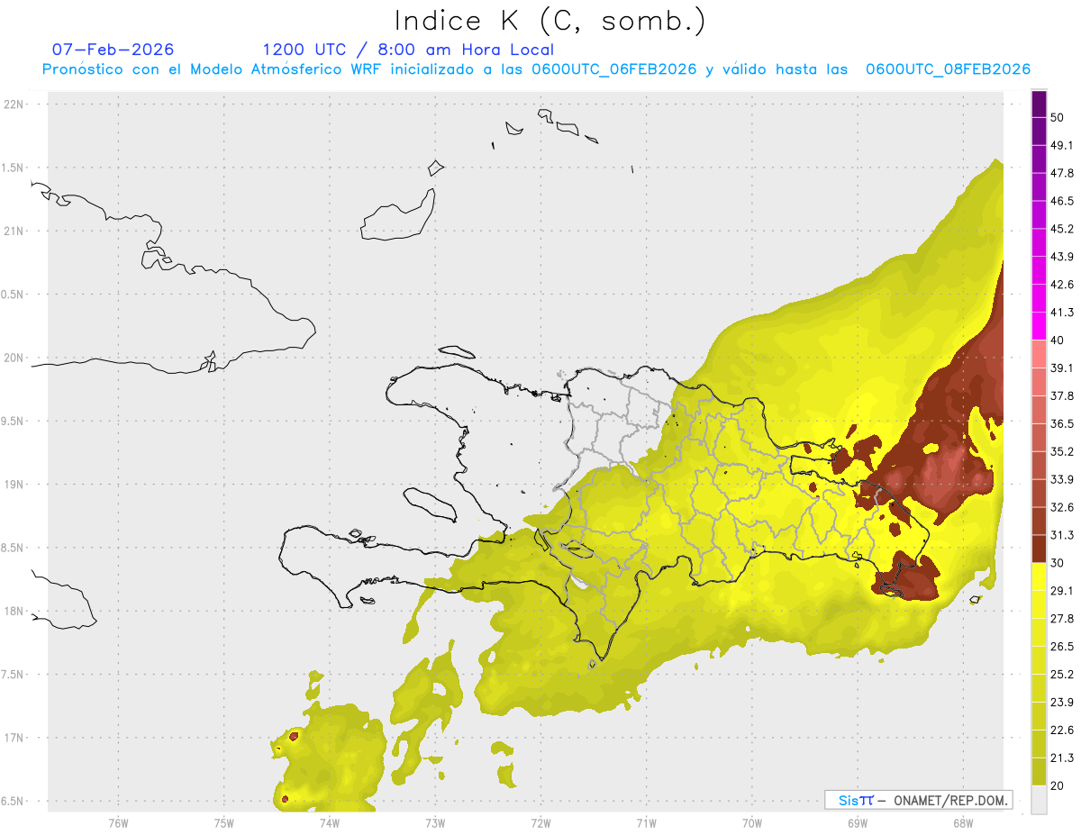Click the '76W' longitude label
The image size is (1081, 835).
118,823
